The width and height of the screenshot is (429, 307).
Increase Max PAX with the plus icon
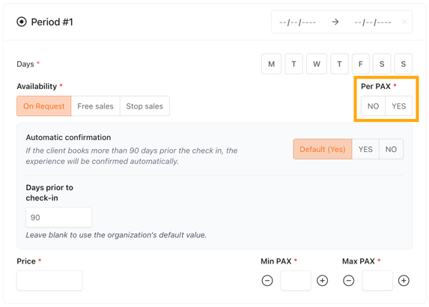tap(404, 281)
